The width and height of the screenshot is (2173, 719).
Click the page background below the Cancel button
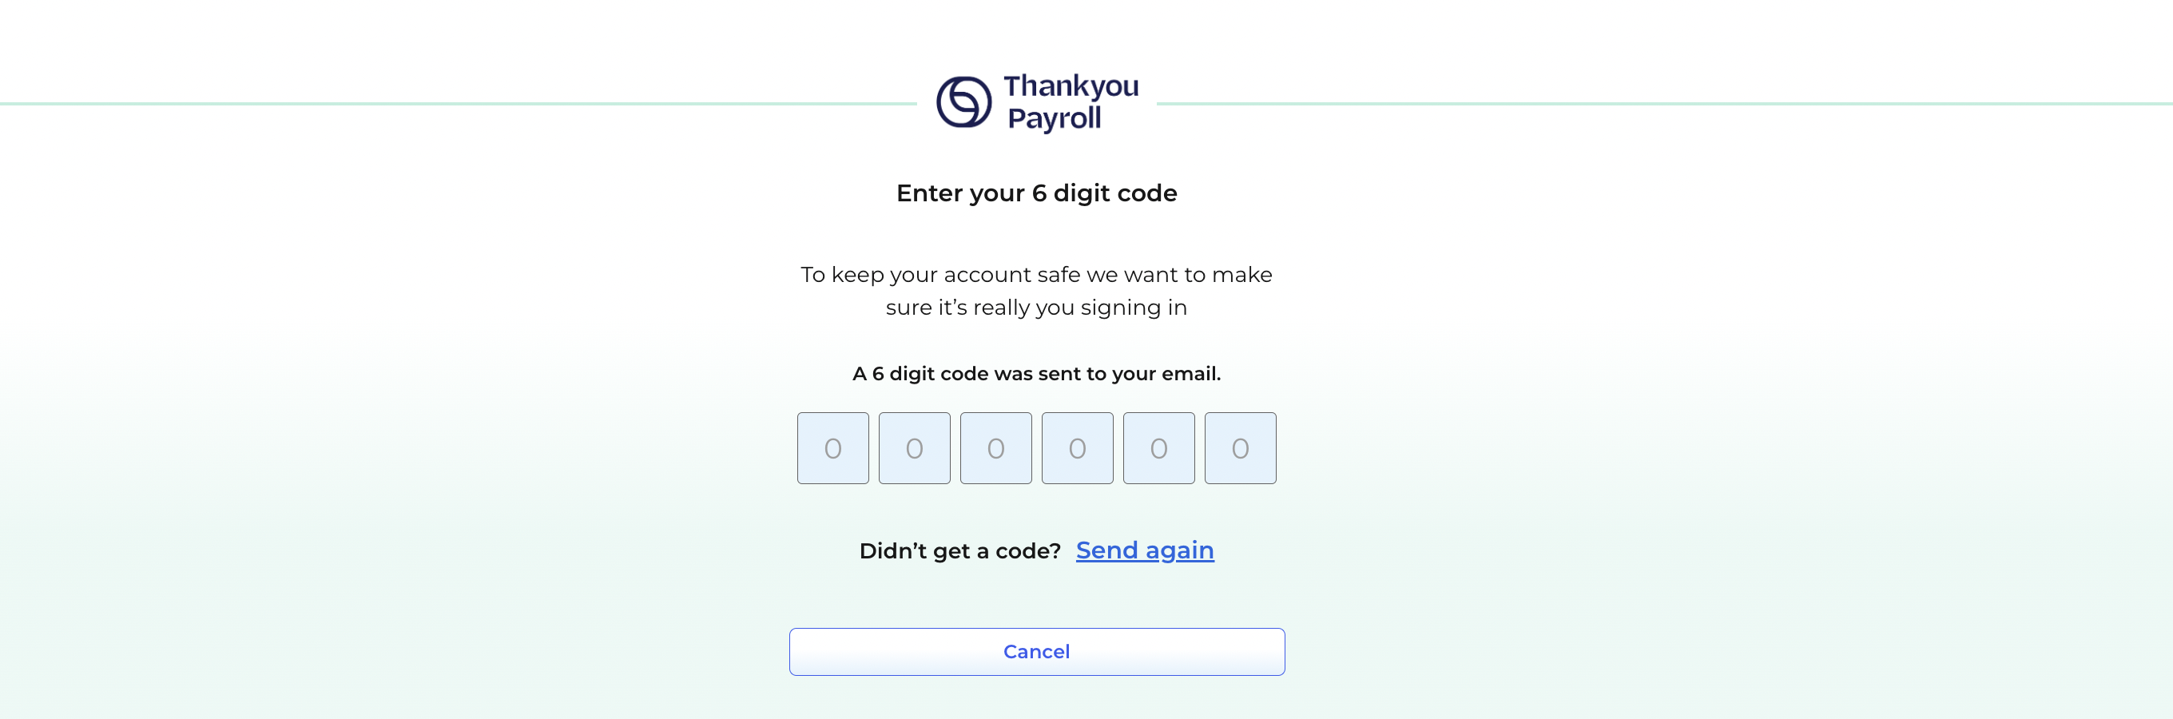pos(1036,701)
